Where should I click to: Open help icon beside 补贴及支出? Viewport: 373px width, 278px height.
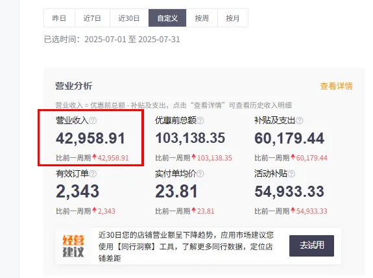[x=299, y=121]
